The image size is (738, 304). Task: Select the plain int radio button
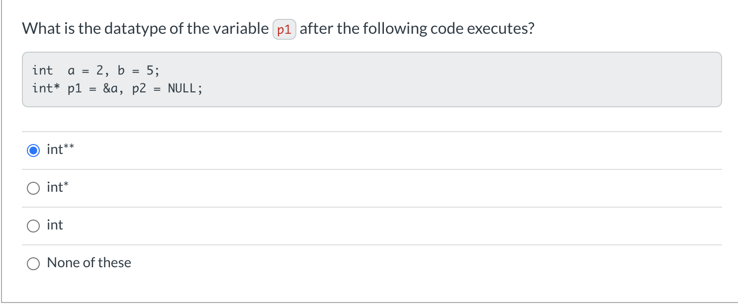pyautogui.click(x=33, y=226)
